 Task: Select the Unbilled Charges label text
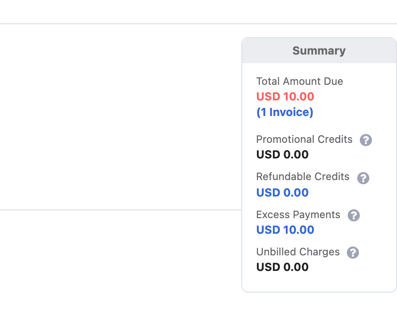tap(298, 252)
